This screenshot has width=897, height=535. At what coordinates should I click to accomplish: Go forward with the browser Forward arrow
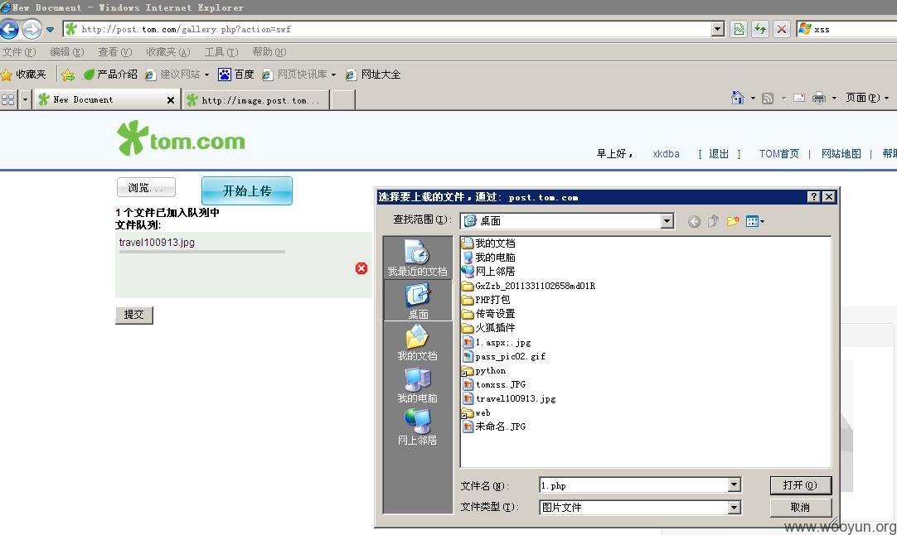tap(32, 29)
